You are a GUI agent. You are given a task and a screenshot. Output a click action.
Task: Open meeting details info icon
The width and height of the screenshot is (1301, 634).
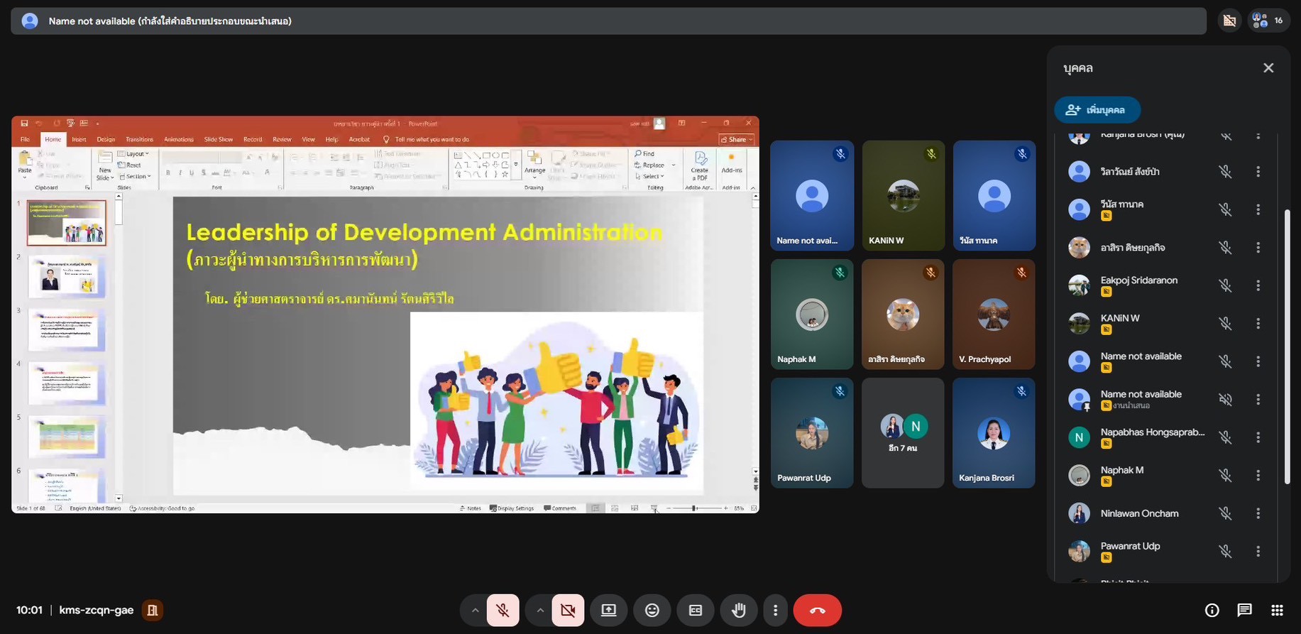[1212, 611]
